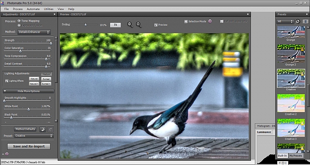Click the Save and Re-import button

[29, 147]
